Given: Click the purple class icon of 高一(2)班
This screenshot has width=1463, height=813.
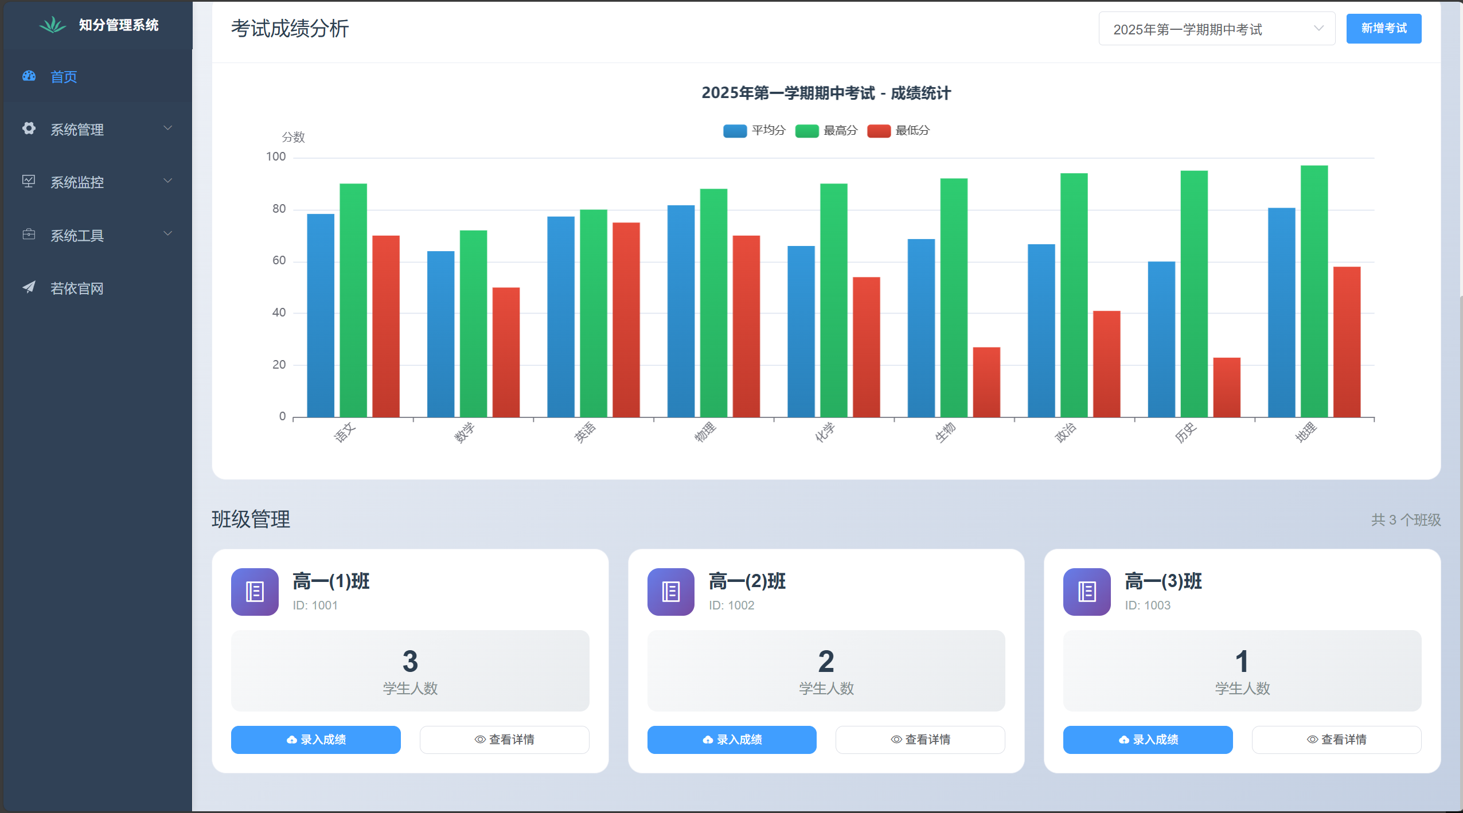Looking at the screenshot, I should tap(671, 592).
